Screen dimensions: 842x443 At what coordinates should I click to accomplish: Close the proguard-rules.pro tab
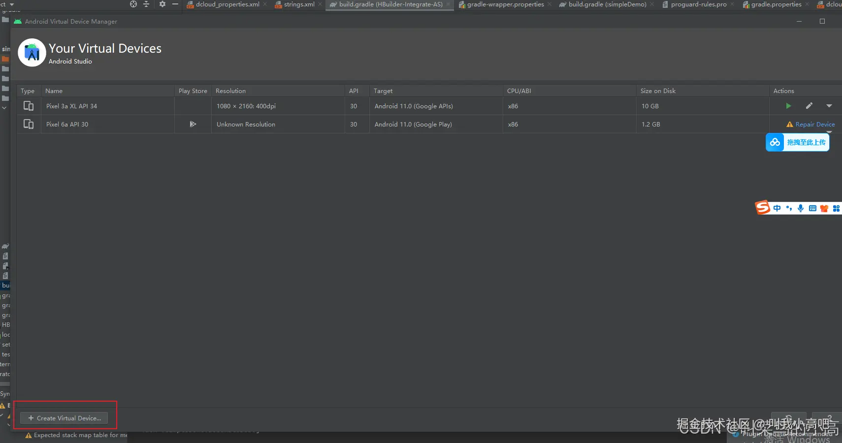(x=732, y=4)
